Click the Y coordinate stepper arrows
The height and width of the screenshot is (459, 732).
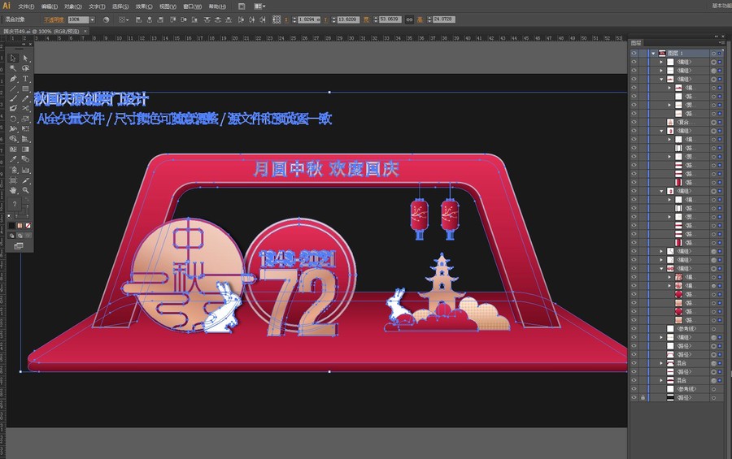tap(333, 19)
